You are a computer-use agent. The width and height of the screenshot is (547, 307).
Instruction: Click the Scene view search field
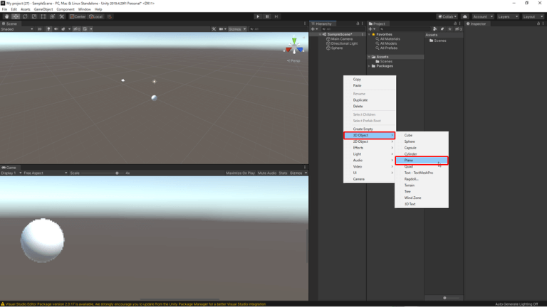point(277,29)
